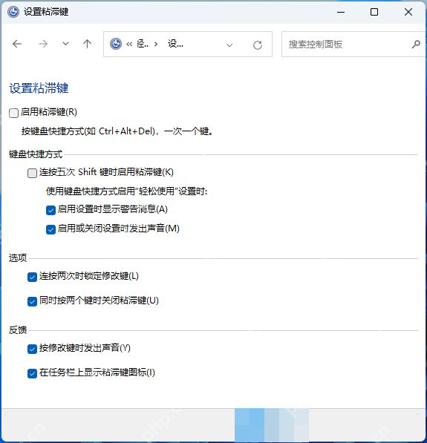Image resolution: width=427 pixels, height=443 pixels.
Task: Open the recent locations chevron
Action: tap(65, 44)
